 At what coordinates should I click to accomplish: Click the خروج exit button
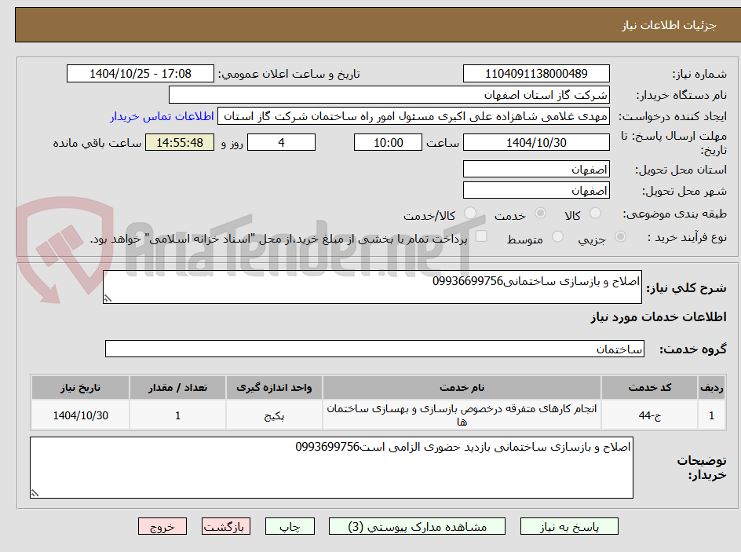pyautogui.click(x=162, y=526)
